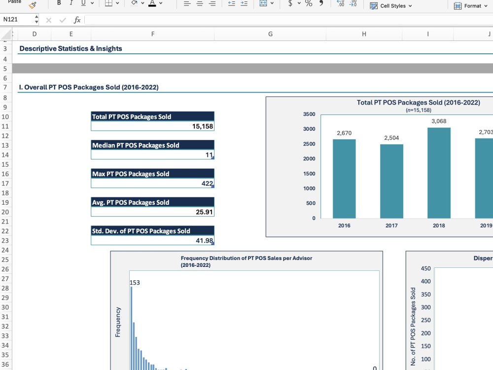Screen dimensions: 493x370
Task: Apply comma style format
Action: click(x=321, y=3)
